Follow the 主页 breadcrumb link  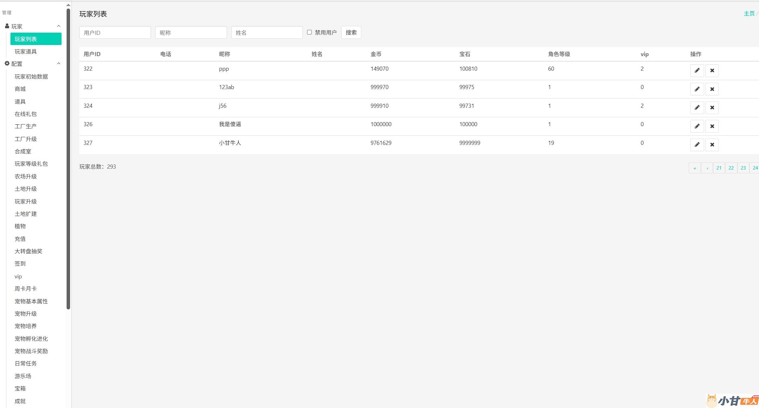[x=749, y=14]
